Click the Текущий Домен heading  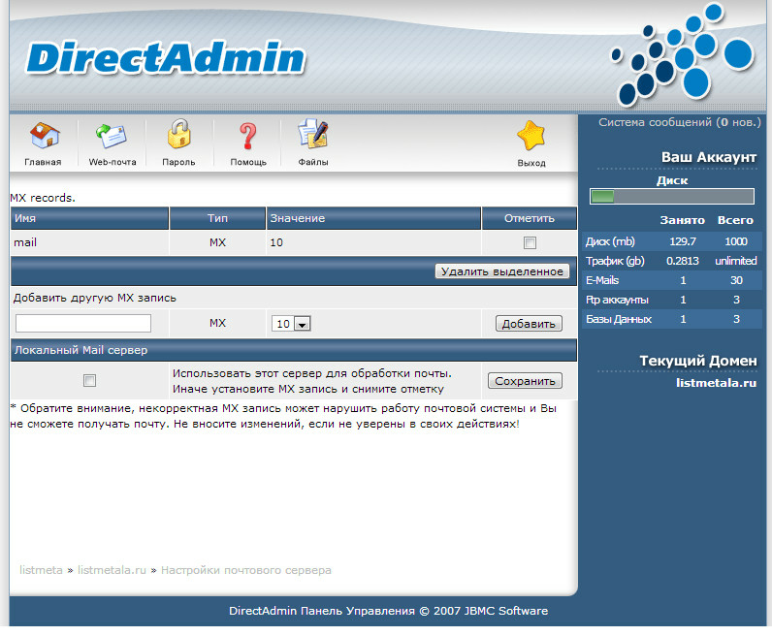click(698, 361)
